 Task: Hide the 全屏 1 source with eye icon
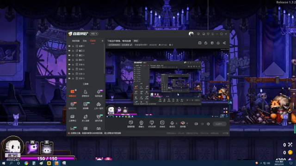tap(69, 46)
